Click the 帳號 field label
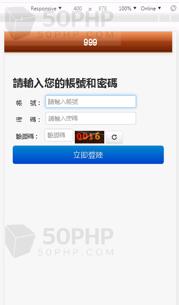This screenshot has width=179, height=305. 28,103
